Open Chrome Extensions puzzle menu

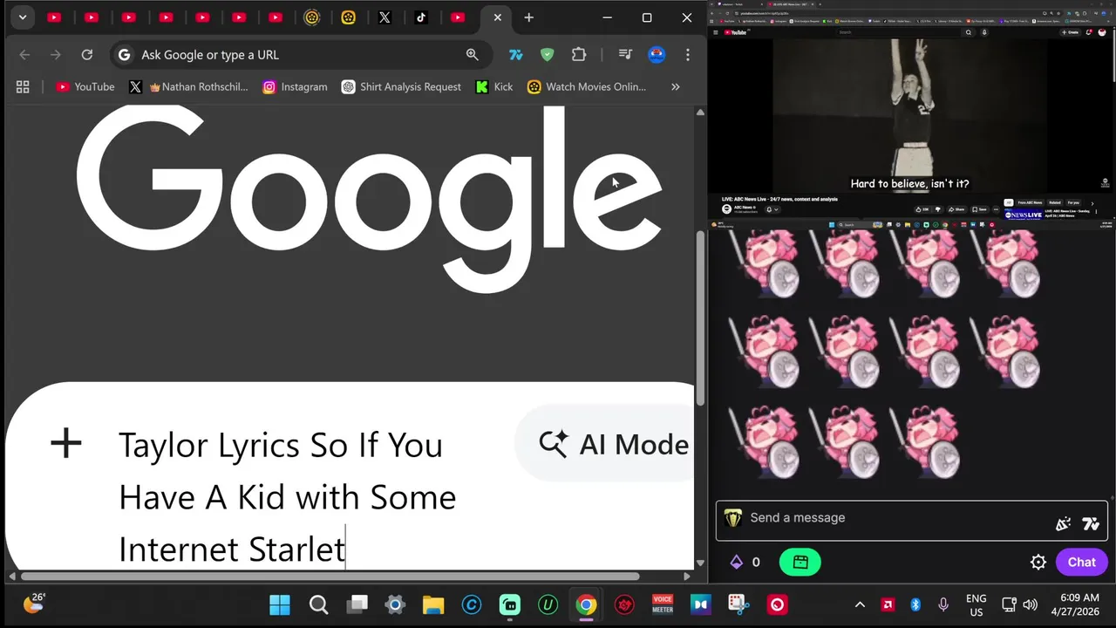click(x=579, y=55)
